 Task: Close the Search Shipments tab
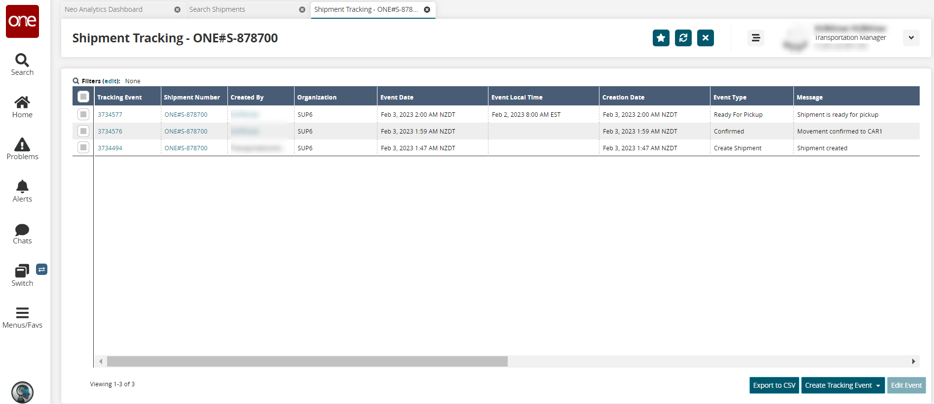(302, 10)
